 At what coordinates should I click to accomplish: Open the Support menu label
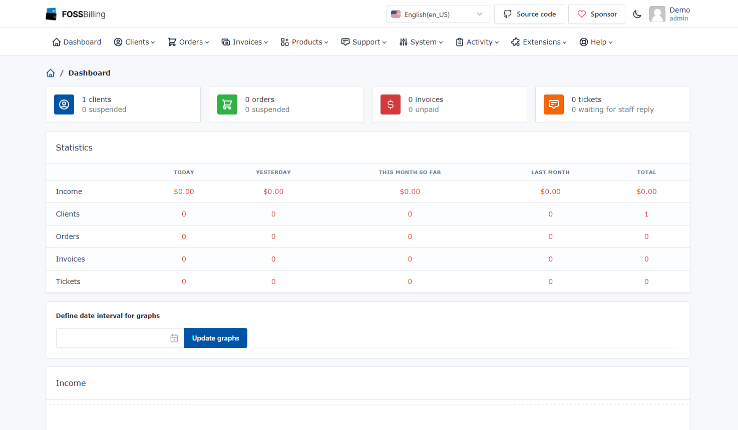click(366, 42)
